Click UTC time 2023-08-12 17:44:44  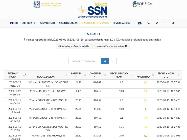click(x=168, y=109)
